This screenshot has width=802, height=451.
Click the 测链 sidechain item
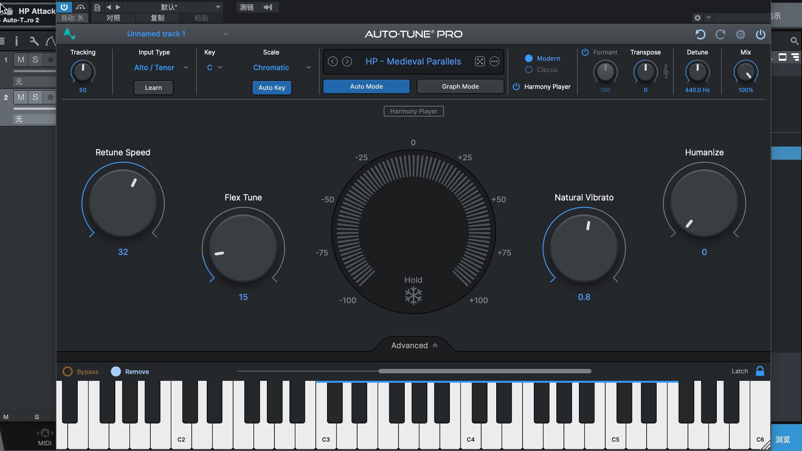point(247,7)
